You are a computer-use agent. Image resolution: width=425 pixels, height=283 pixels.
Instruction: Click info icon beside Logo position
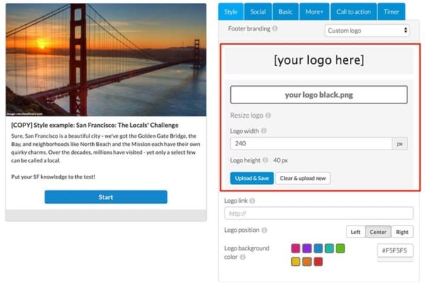point(264,230)
